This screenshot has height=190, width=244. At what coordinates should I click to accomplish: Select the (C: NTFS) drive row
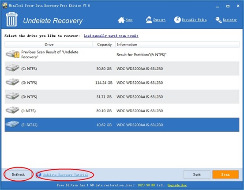122,68
